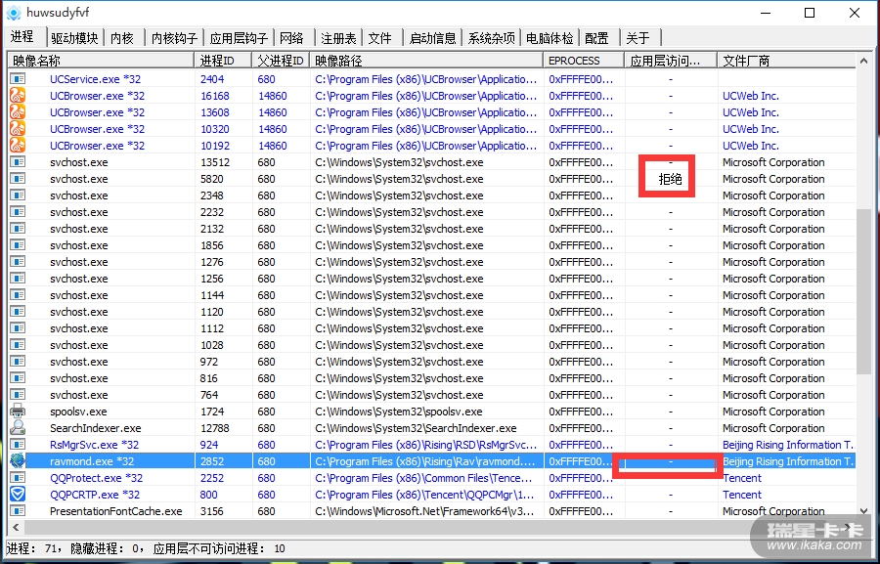Click the UCService.exe process icon
The width and height of the screenshot is (880, 564).
pyautogui.click(x=18, y=79)
